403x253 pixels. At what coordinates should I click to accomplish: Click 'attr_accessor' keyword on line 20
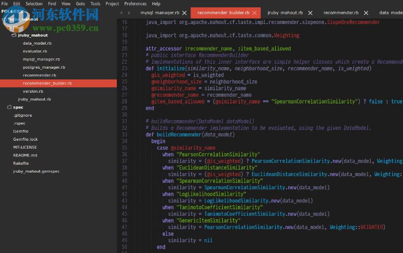163,49
